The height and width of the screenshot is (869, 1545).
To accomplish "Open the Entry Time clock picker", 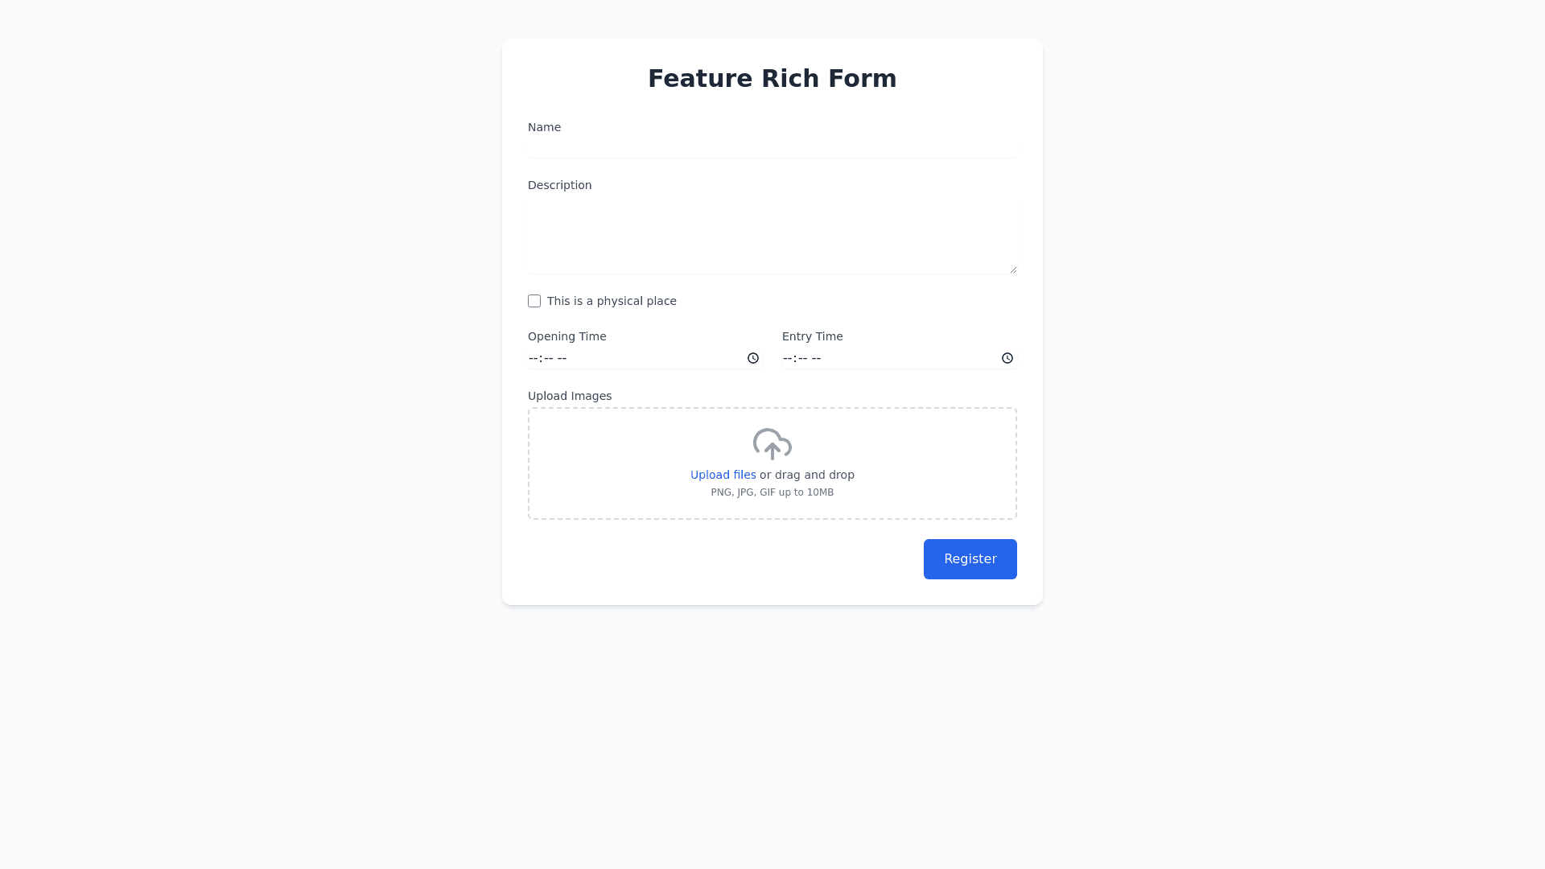I will [x=1007, y=358].
